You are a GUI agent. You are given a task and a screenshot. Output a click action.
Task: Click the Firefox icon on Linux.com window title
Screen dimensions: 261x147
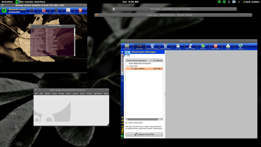pos(97,15)
